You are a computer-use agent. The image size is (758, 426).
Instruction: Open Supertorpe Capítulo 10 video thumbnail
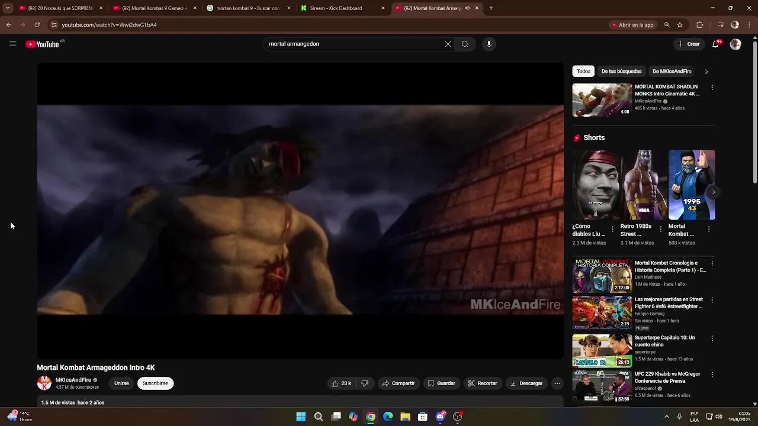[602, 350]
